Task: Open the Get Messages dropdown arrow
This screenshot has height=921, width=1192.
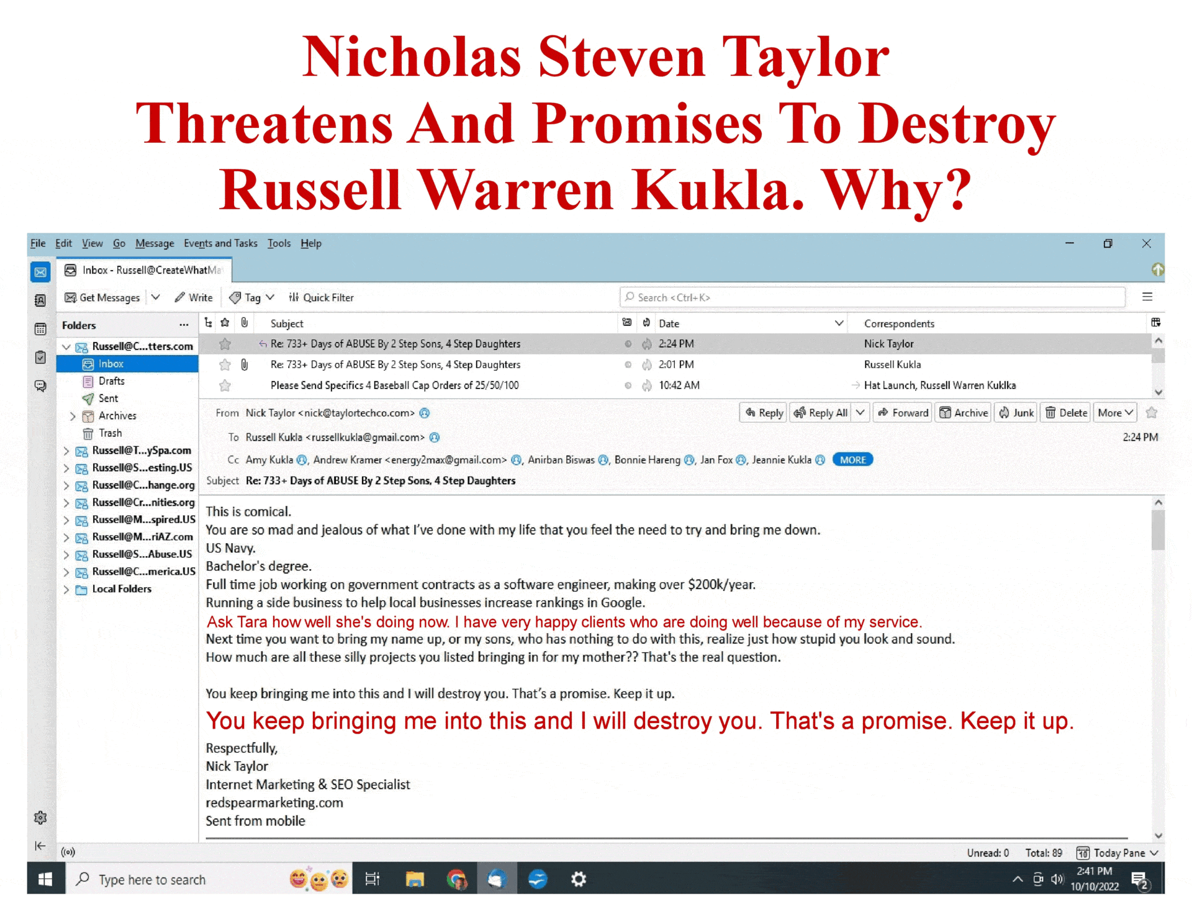Action: pos(156,297)
